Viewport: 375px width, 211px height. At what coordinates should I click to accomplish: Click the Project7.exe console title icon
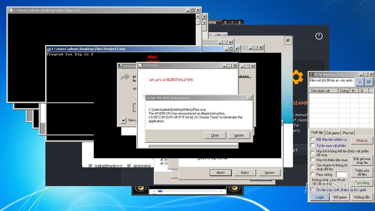pyautogui.click(x=49, y=49)
